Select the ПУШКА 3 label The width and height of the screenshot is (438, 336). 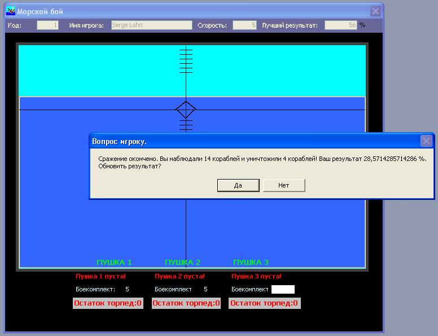(251, 263)
